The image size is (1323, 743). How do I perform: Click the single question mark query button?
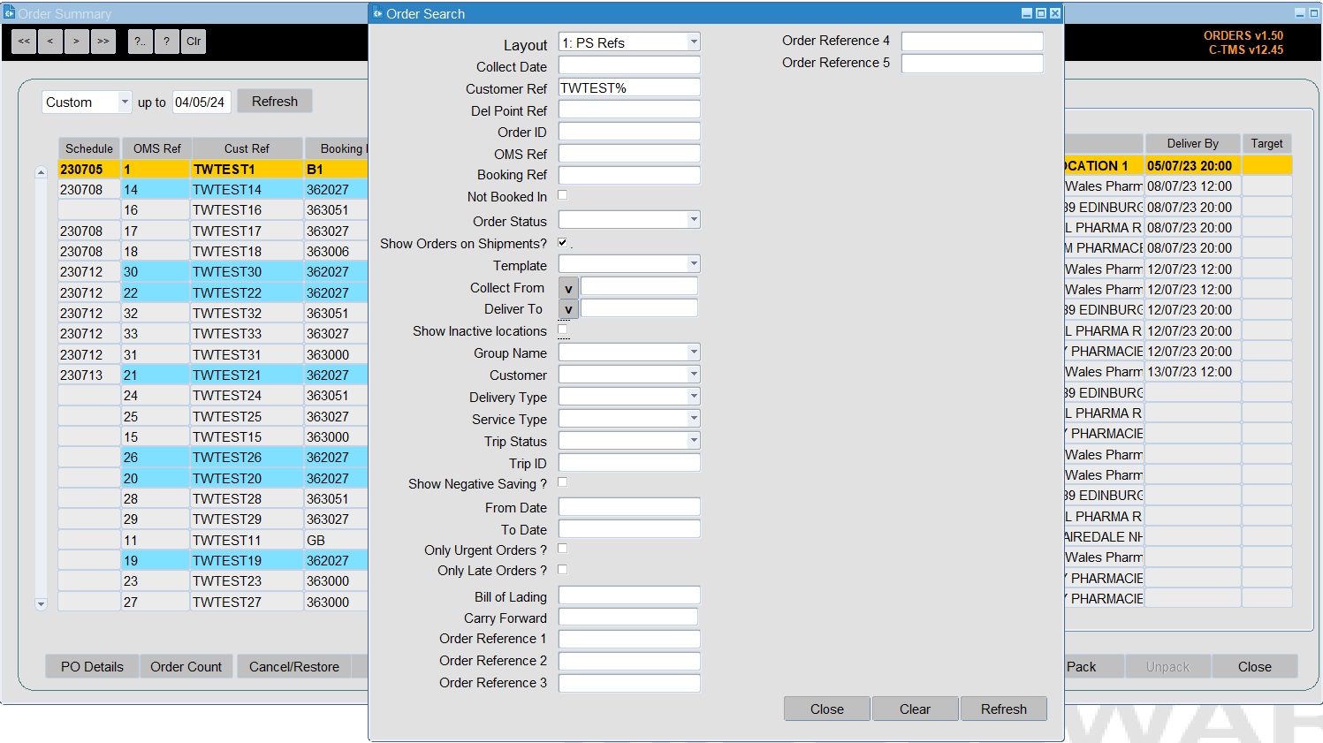[166, 42]
